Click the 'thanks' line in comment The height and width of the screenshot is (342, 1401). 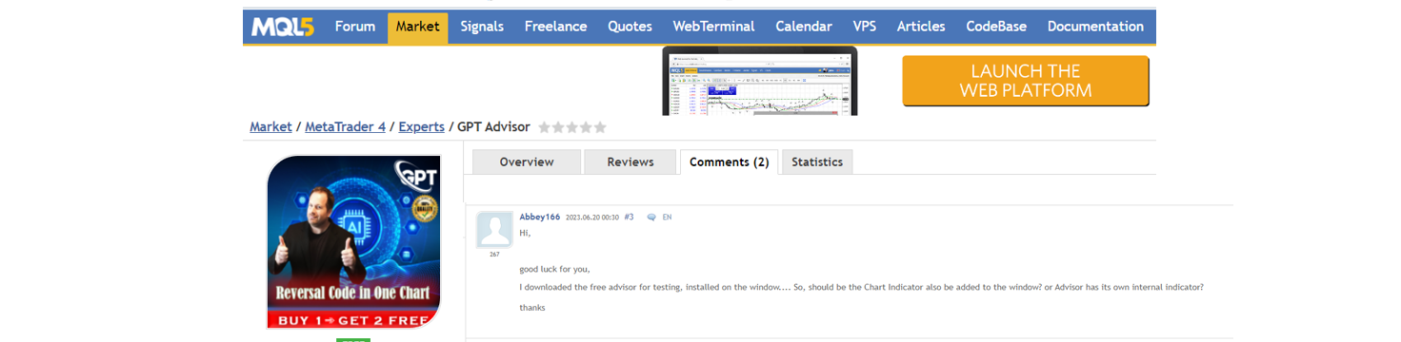tap(531, 308)
